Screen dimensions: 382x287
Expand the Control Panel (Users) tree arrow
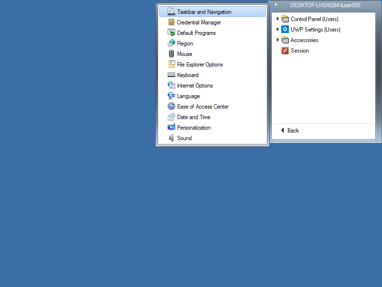(277, 19)
